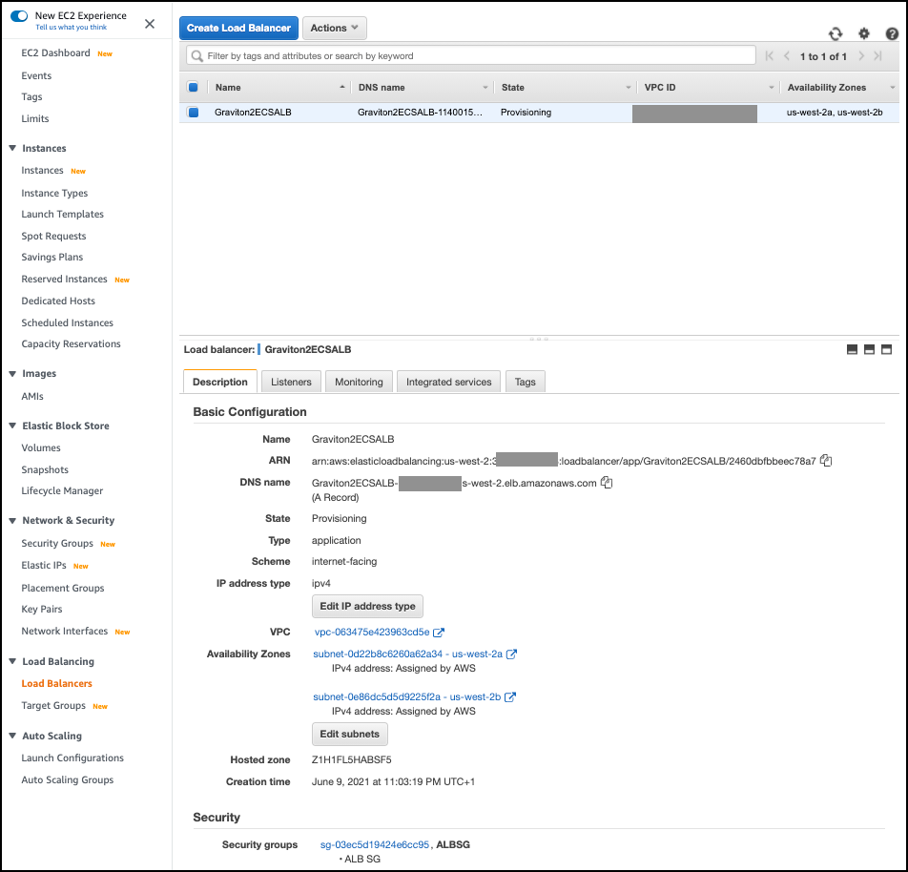Image resolution: width=908 pixels, height=872 pixels.
Task: Open Key Pairs in sidebar
Action: [42, 609]
